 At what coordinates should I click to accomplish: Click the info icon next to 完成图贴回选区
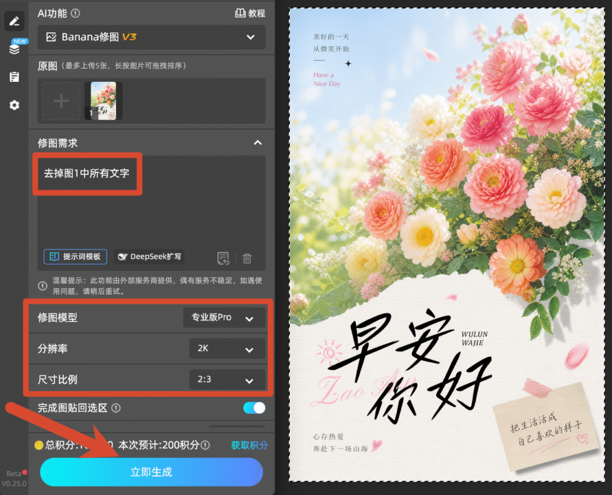pyautogui.click(x=116, y=408)
